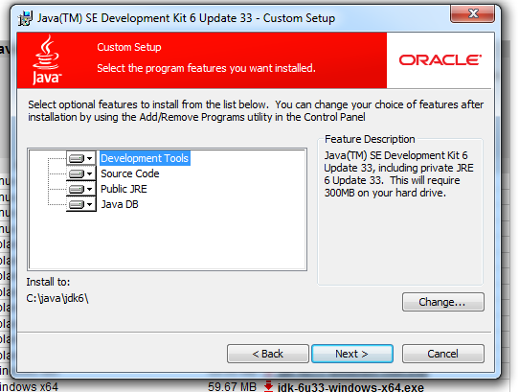Click the 59.67 MB file size text
This screenshot has height=392, width=519.
point(232,386)
